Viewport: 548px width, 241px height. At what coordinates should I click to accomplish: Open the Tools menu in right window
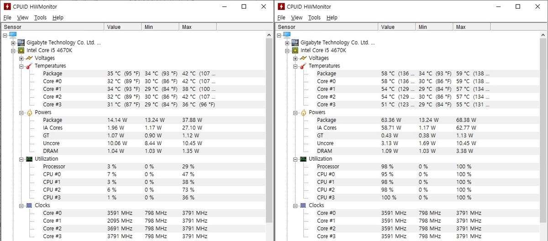(x=314, y=17)
